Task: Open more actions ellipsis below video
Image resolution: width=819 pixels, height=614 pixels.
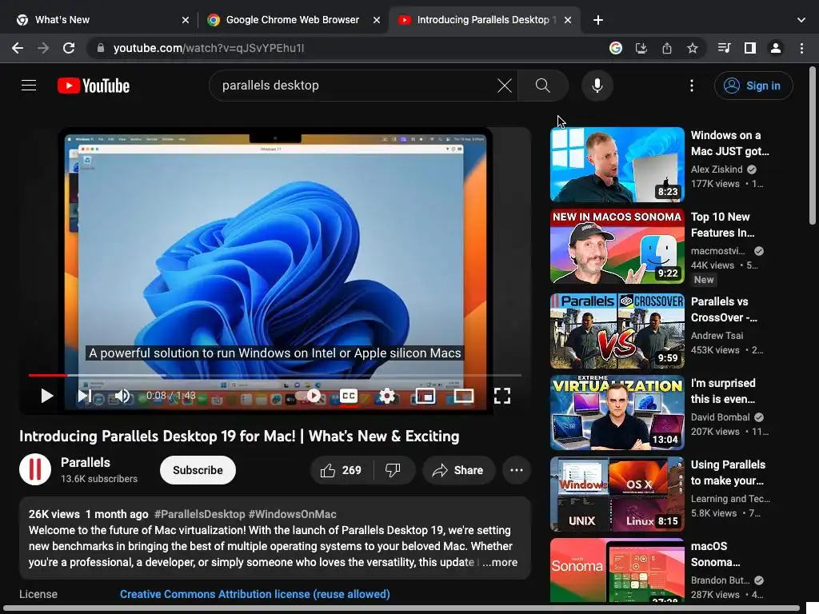Action: (x=517, y=470)
